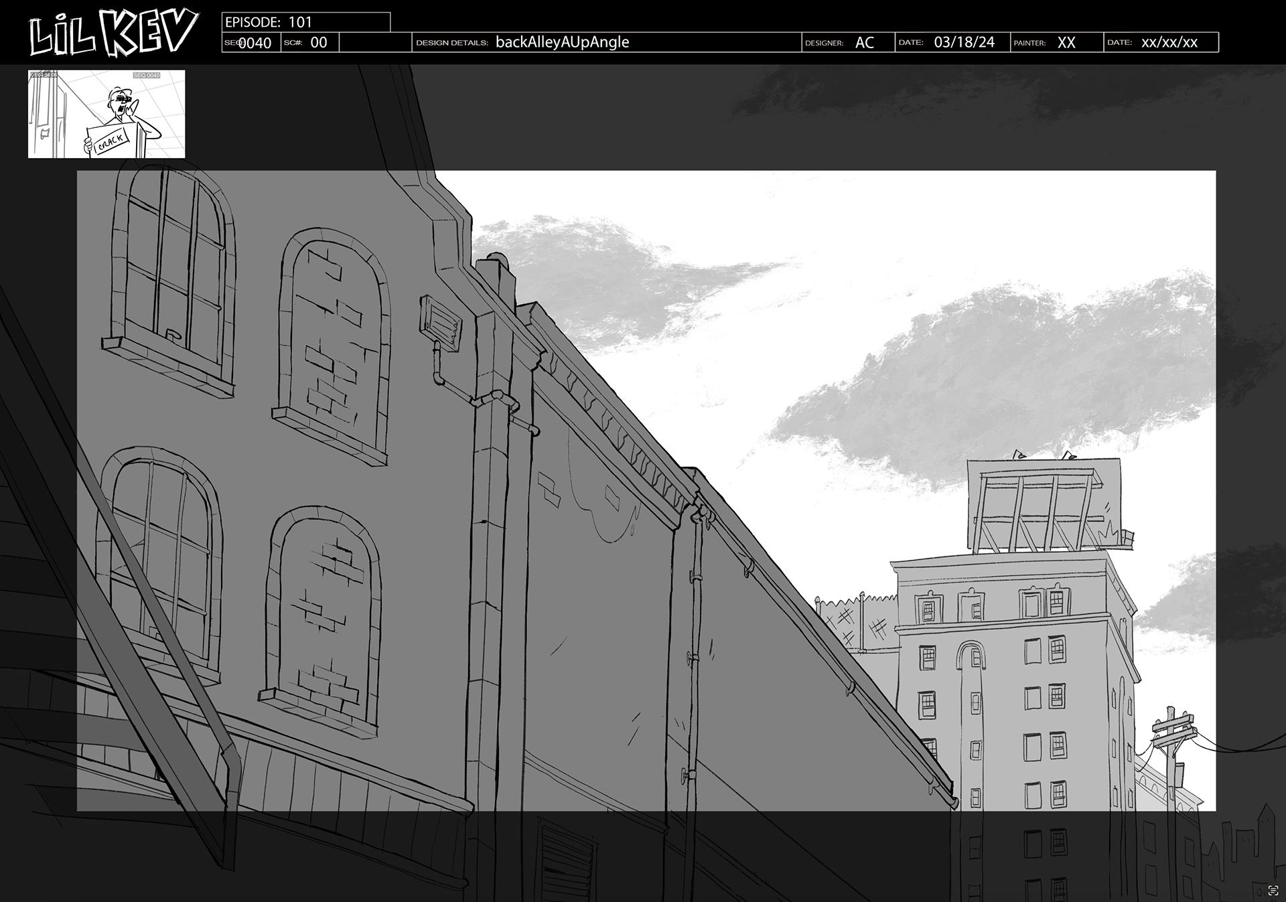The width and height of the screenshot is (1286, 902).
Task: Click the Lil Kev logo
Action: tap(113, 32)
